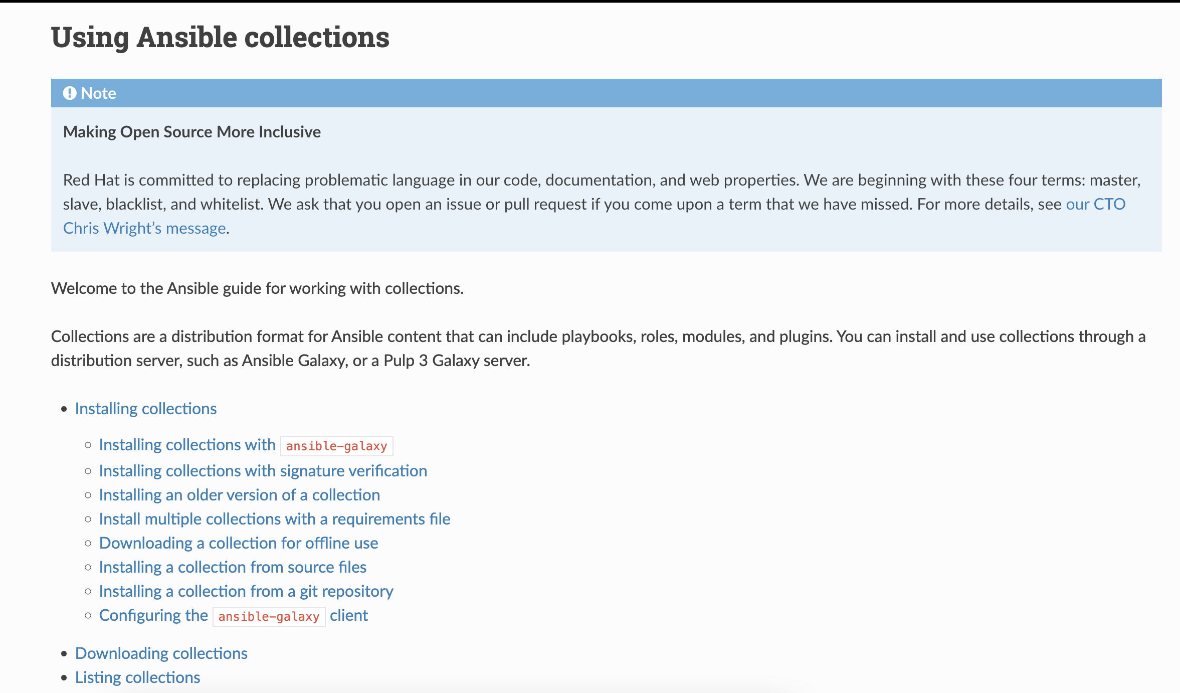The width and height of the screenshot is (1180, 693).
Task: Open Installing a collection from a git repository
Action: pyautogui.click(x=246, y=591)
